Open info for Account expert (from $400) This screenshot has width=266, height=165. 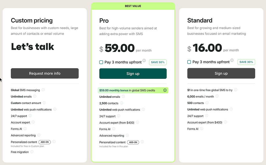click(138, 122)
